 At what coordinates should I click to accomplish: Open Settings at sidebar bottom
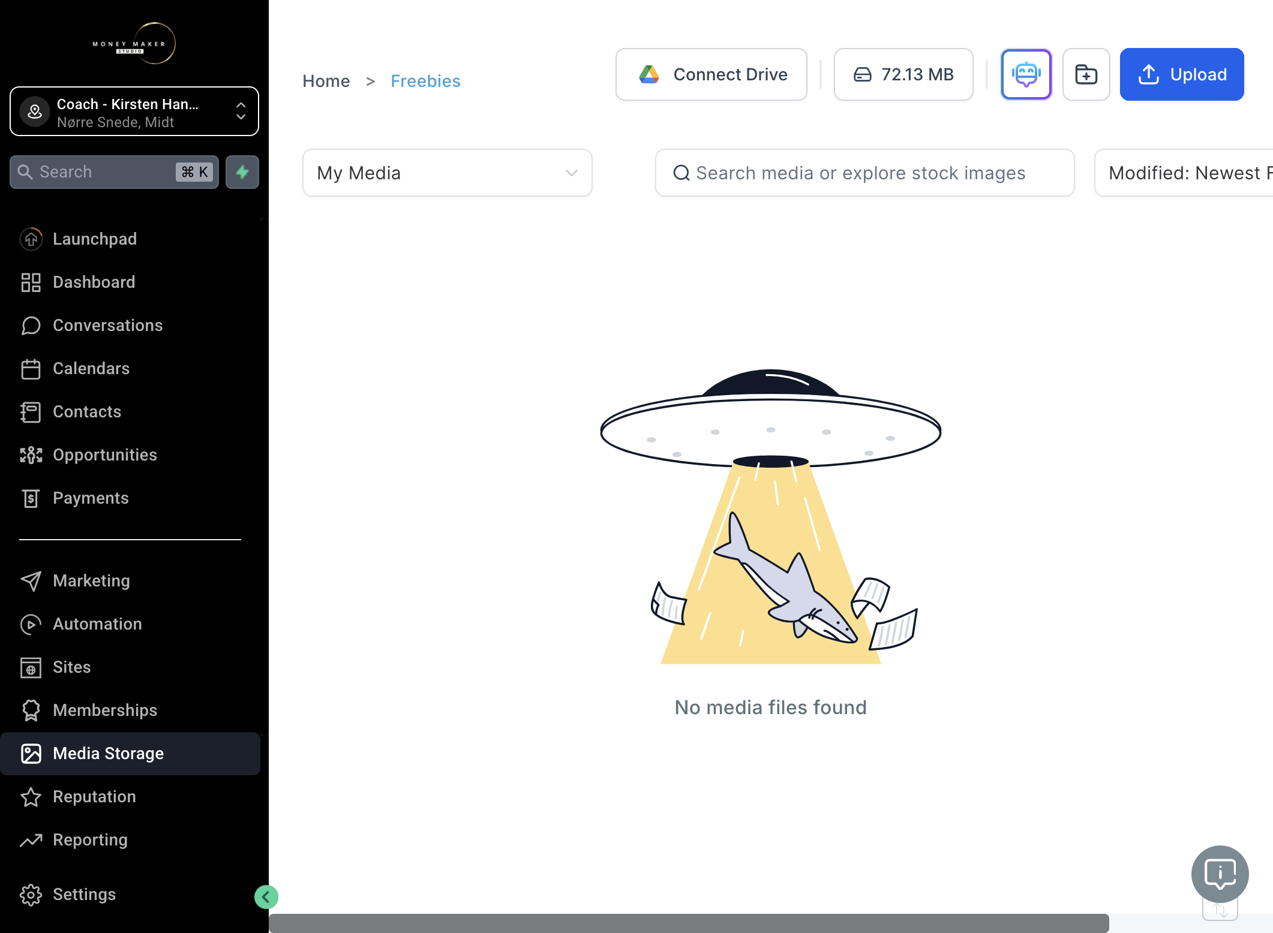(130, 894)
